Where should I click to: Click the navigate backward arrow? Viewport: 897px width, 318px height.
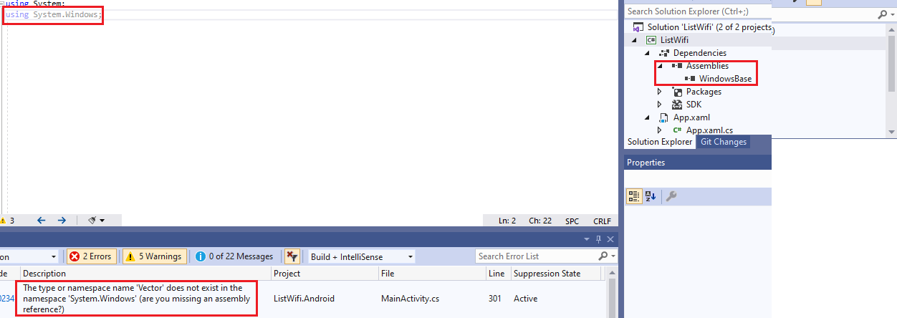pyautogui.click(x=41, y=221)
